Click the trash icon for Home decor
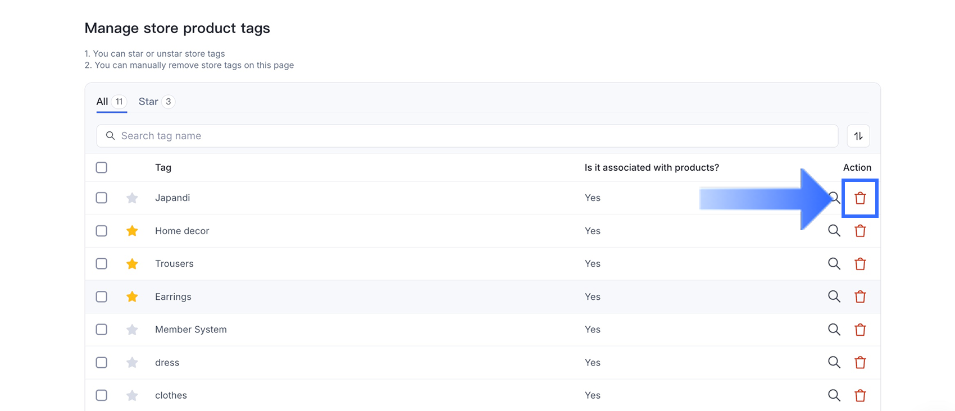This screenshot has width=955, height=411. [859, 231]
